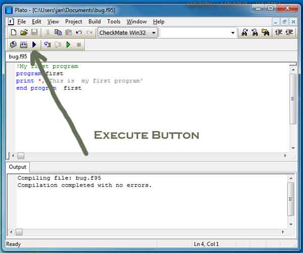303x253 pixels.
Task: Click the Stop square button
Action: [x=79, y=45]
